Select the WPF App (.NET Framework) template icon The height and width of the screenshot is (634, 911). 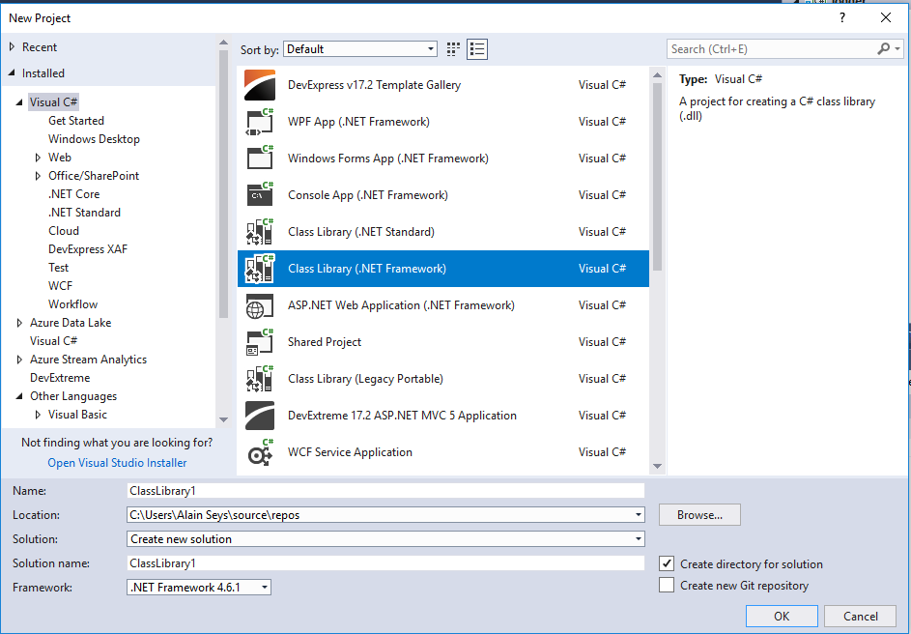click(258, 121)
